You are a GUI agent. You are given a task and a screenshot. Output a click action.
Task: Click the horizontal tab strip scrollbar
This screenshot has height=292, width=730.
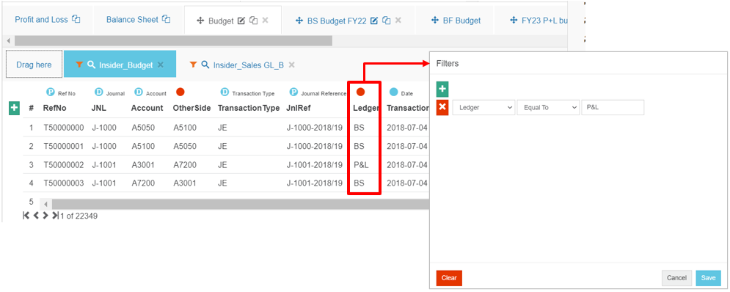coord(173,41)
